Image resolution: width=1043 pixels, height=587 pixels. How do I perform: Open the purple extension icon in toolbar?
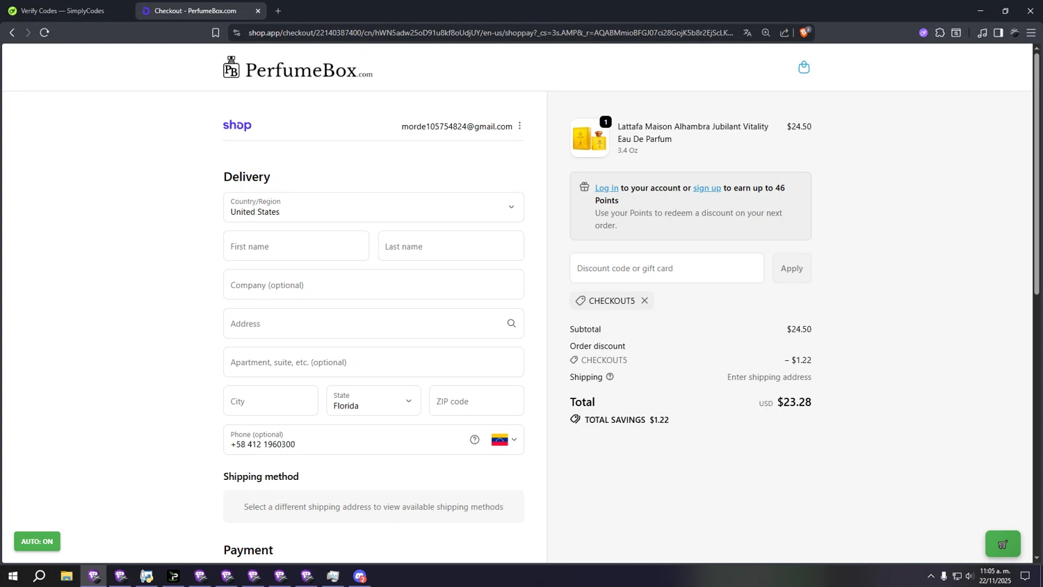point(923,33)
